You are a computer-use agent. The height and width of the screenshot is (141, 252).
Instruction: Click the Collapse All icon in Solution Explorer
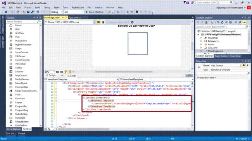coord(226,22)
